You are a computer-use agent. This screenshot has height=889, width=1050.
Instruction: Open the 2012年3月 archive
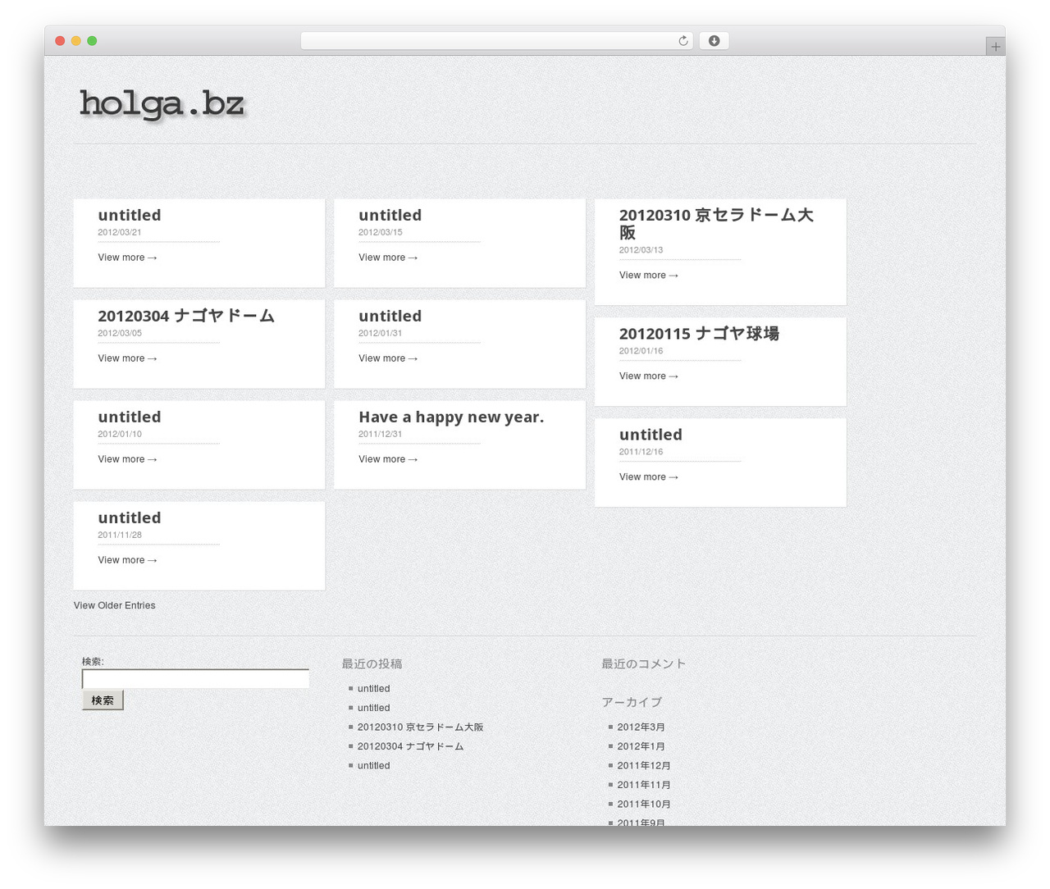[641, 727]
